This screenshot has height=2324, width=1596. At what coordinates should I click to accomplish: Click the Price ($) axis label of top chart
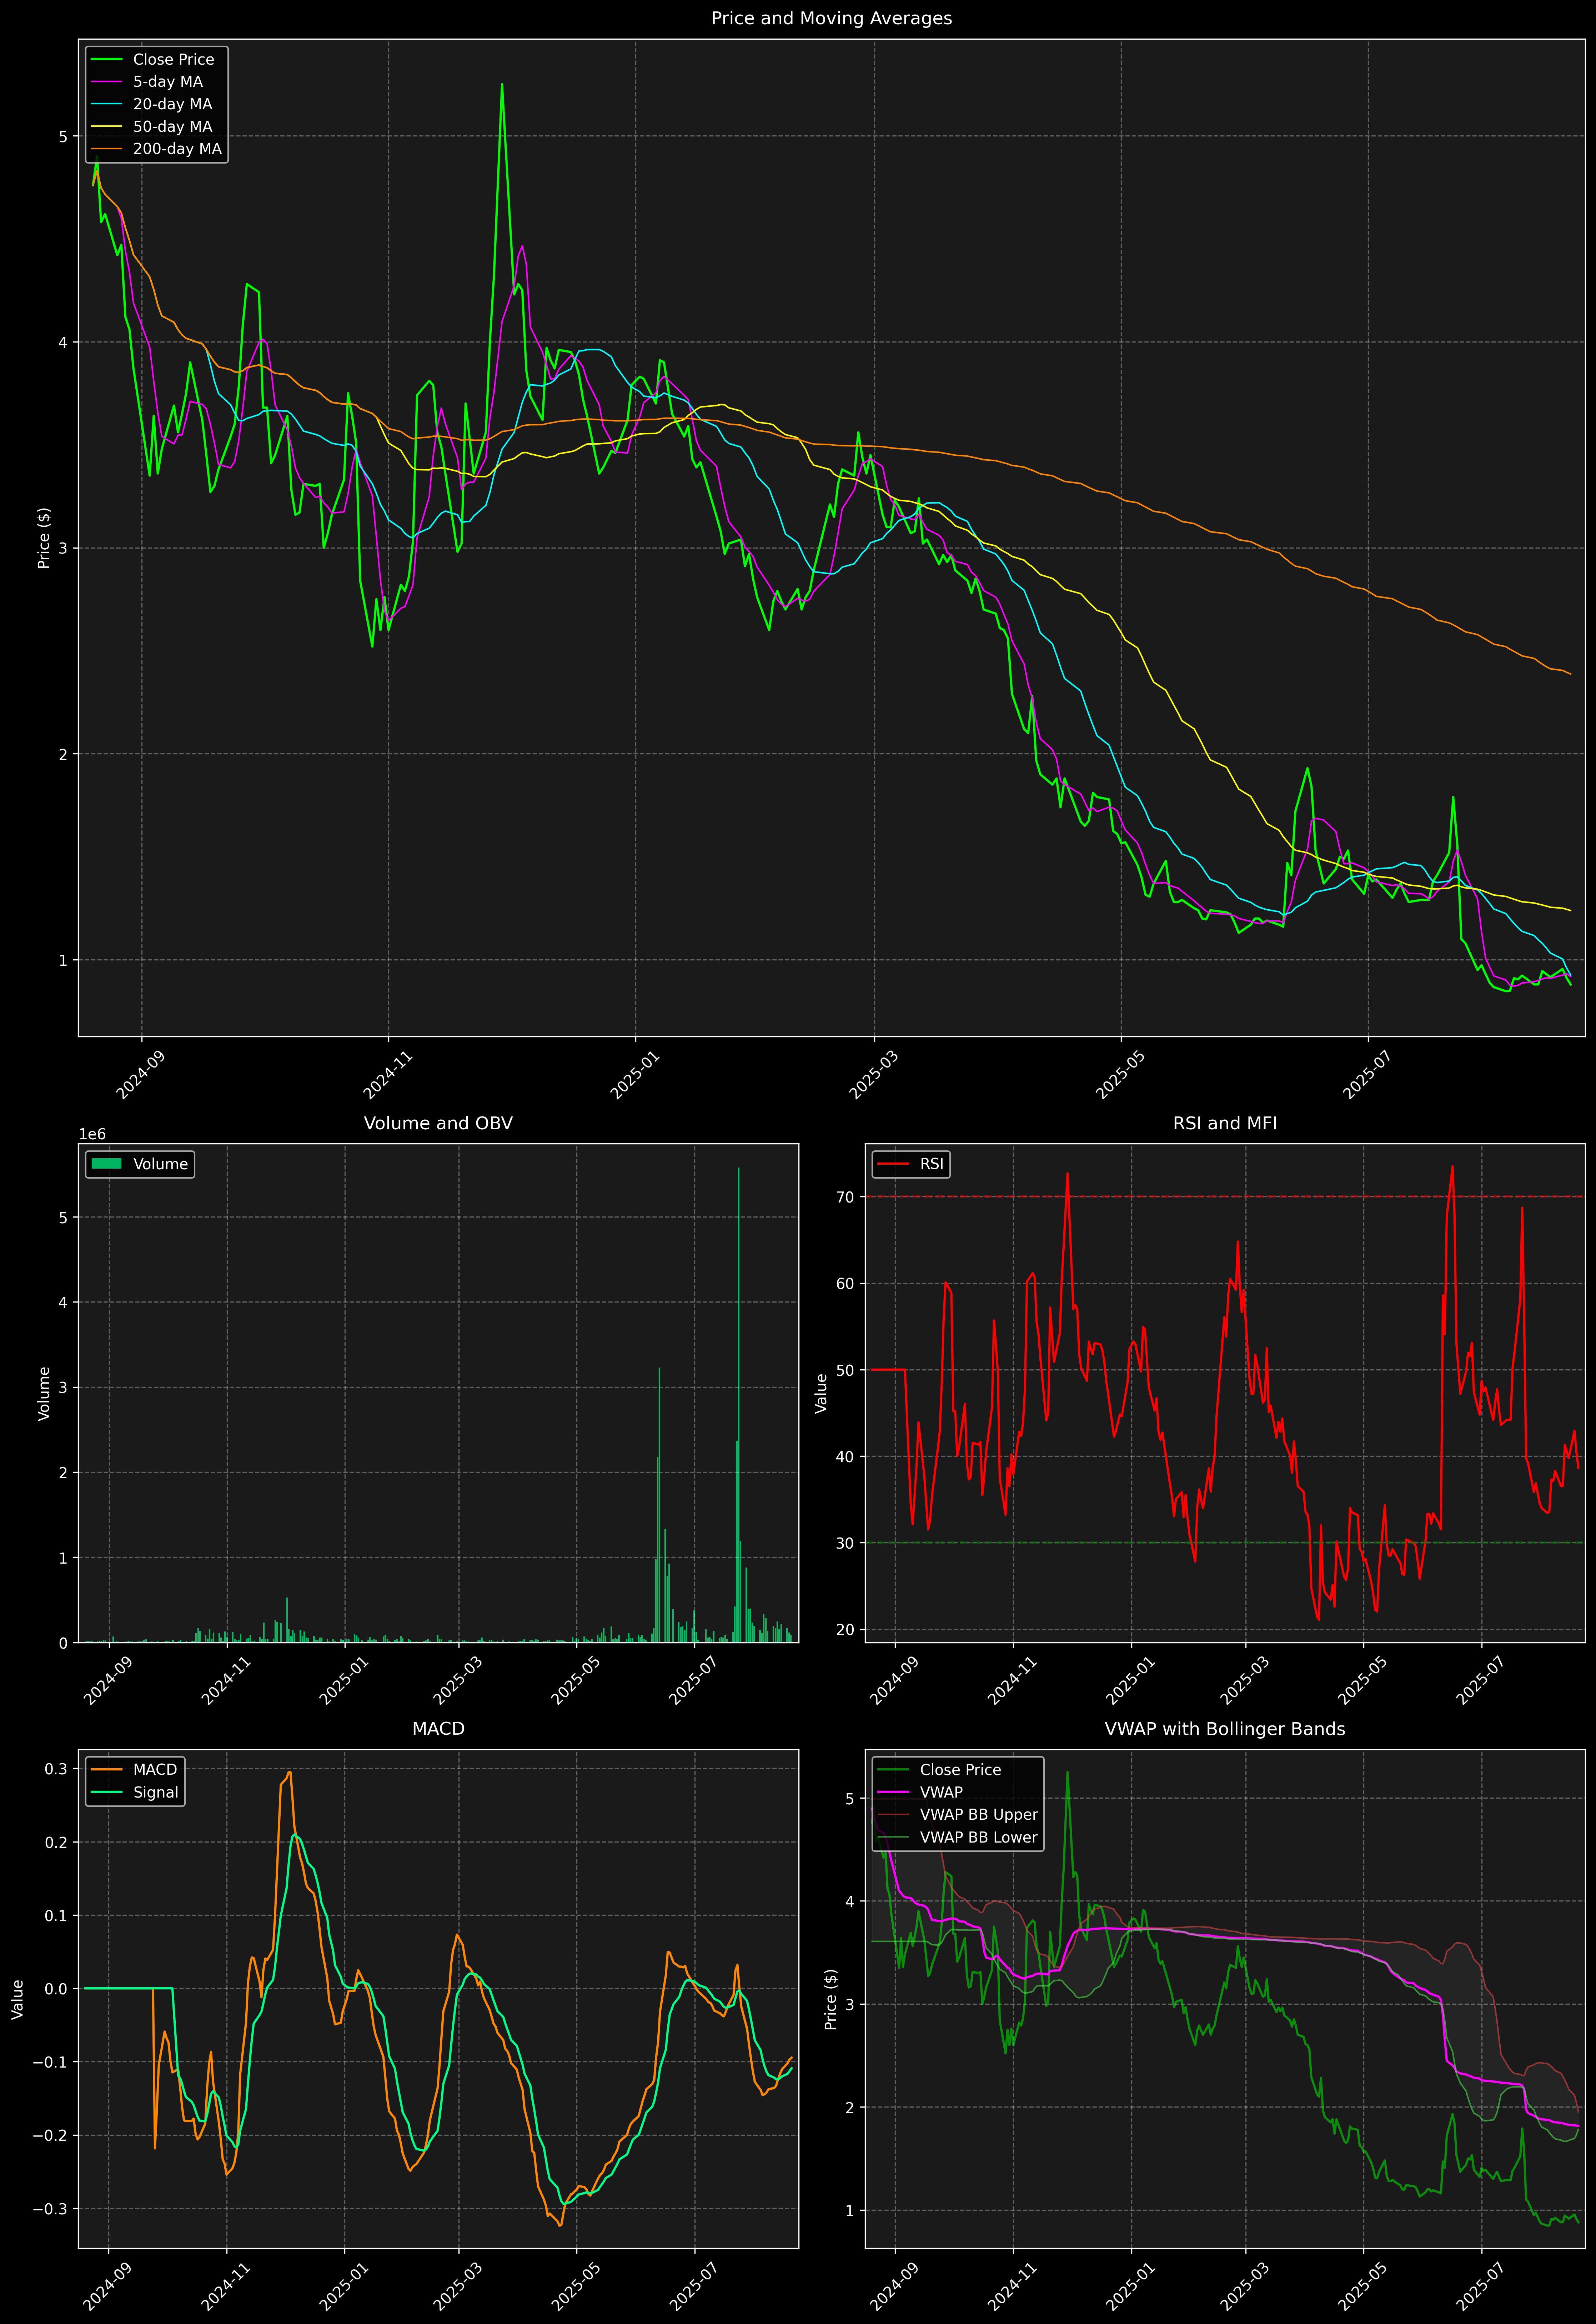click(x=44, y=538)
